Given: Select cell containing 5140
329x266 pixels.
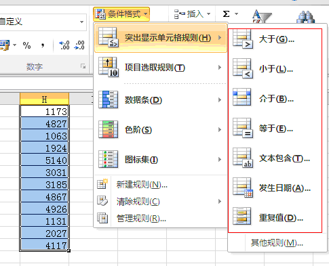Looking at the screenshot, I should pos(44,160).
